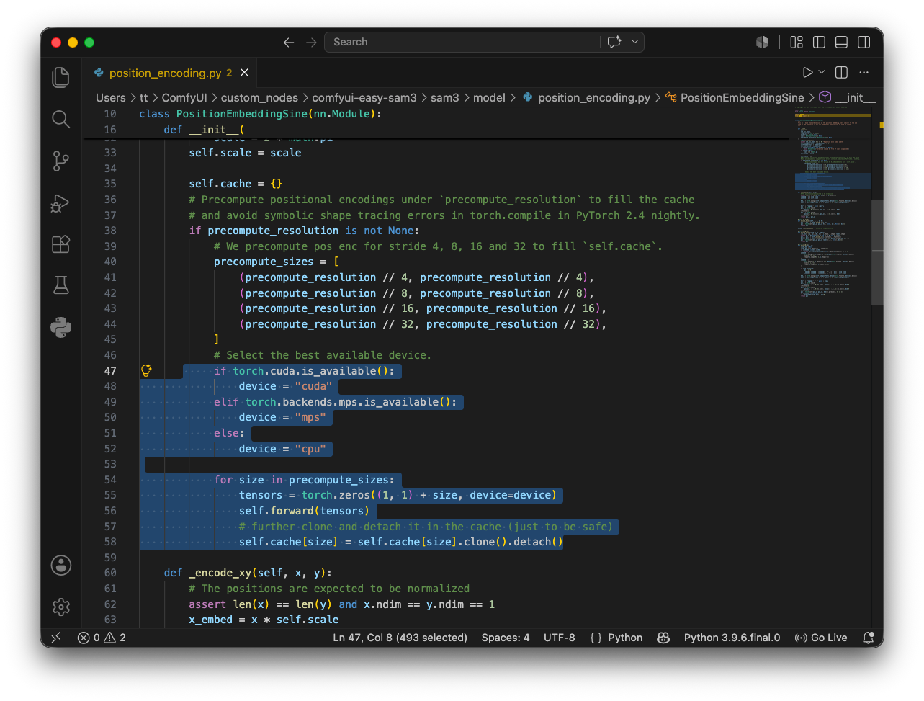
Task: Click the text 'self.cache = {}'
Action: (x=236, y=184)
